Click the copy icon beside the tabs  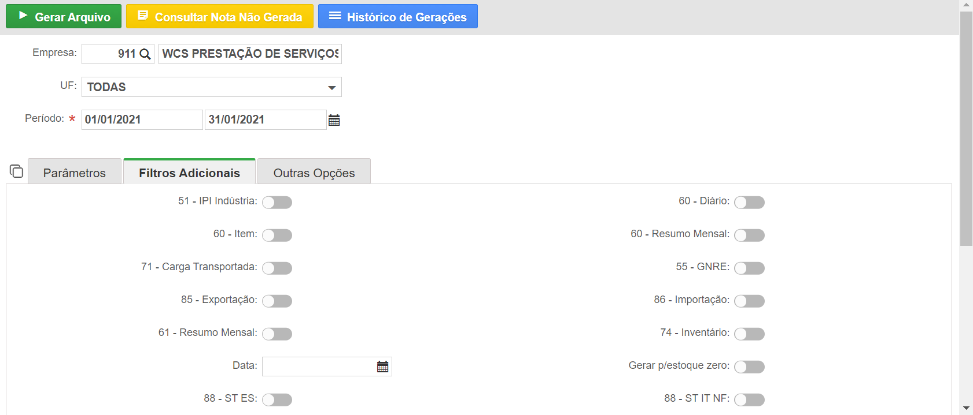(16, 171)
